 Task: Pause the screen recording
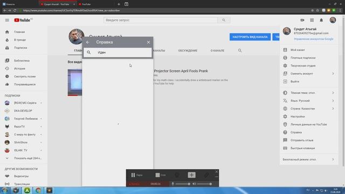coord(136,175)
